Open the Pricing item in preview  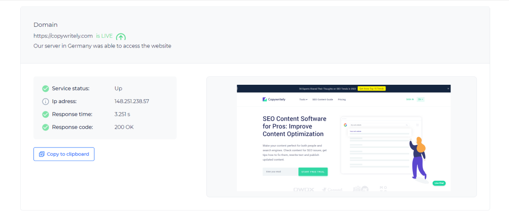pyautogui.click(x=342, y=99)
